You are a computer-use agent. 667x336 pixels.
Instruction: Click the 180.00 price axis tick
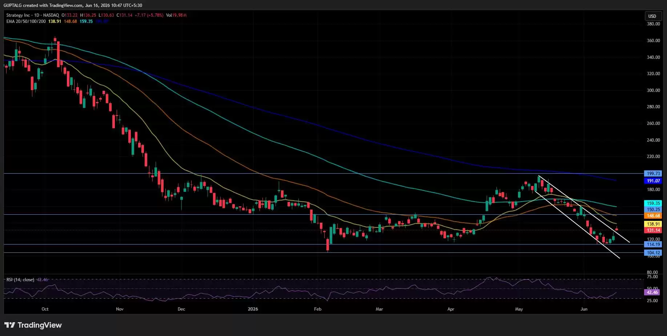[653, 190]
